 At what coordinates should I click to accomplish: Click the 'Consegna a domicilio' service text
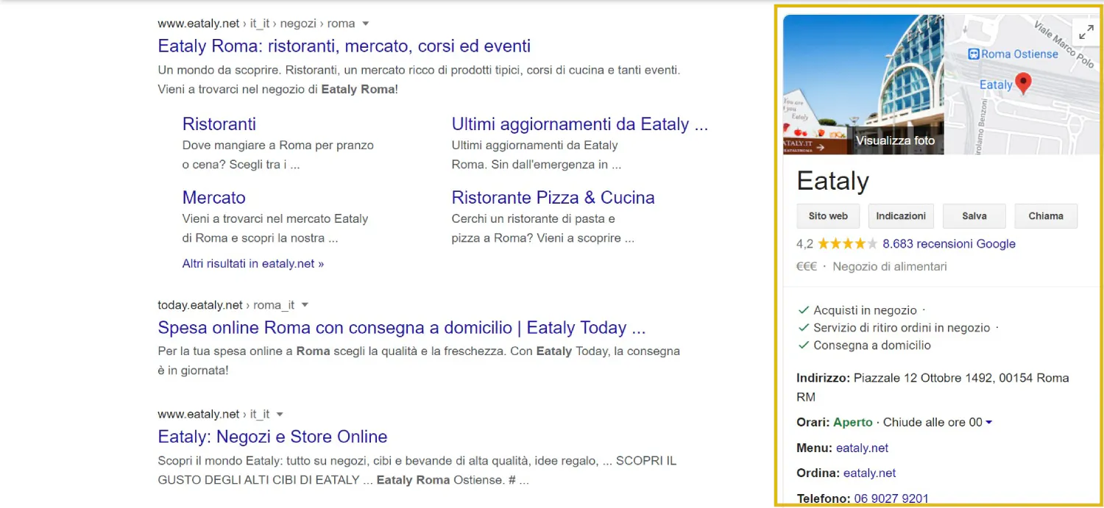click(871, 345)
